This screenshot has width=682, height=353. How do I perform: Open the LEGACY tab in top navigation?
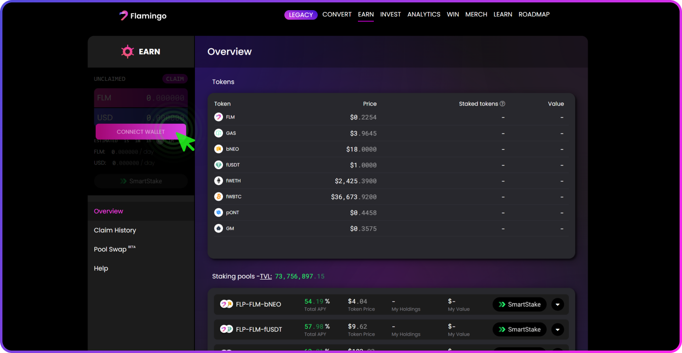(x=301, y=15)
